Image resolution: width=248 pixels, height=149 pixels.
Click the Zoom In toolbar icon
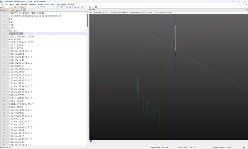click(42, 7)
